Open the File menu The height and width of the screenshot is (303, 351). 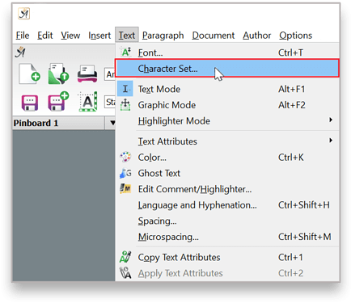[23, 36]
